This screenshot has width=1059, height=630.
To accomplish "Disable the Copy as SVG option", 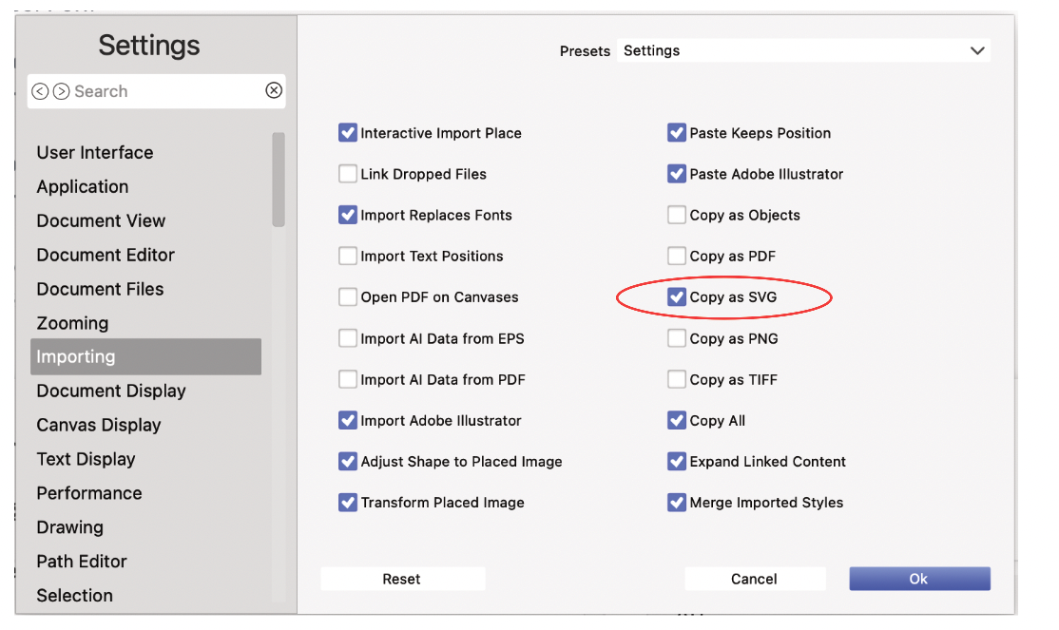I will pos(677,297).
